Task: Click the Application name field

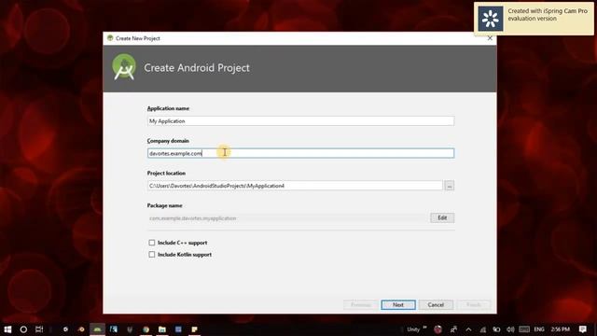Action: click(300, 121)
